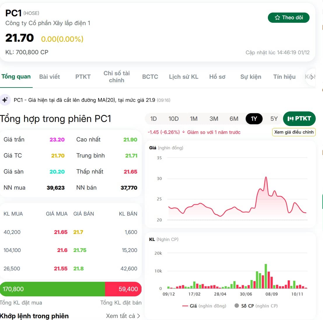Open the Hồ sơ tab
Viewport: 323px width, 320px height.
217,77
